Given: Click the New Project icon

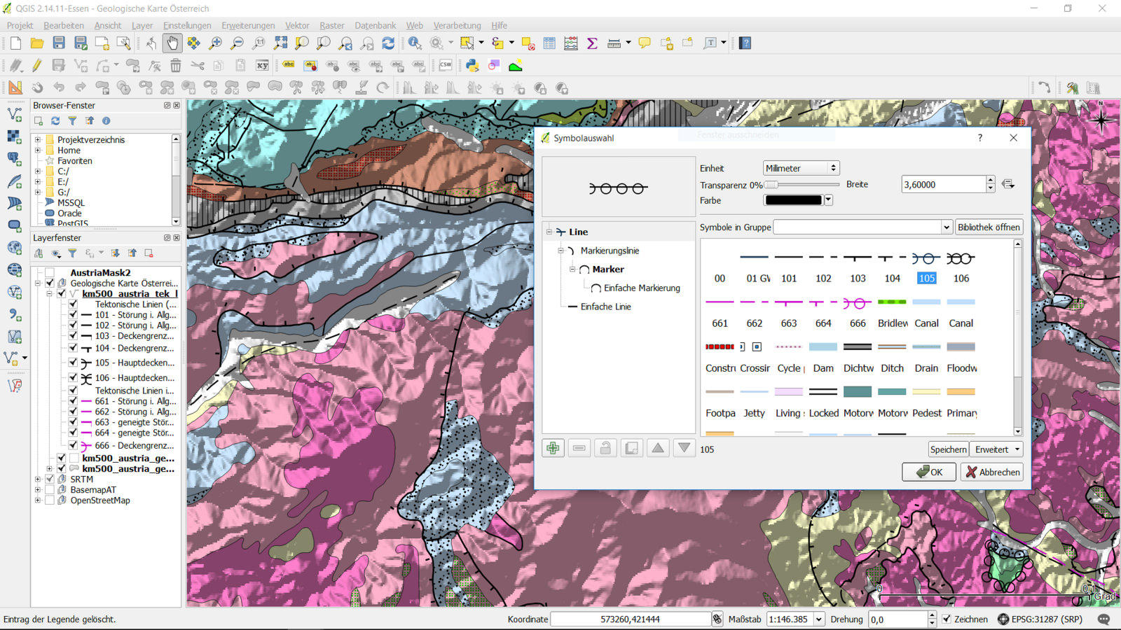Looking at the screenshot, I should 15,43.
